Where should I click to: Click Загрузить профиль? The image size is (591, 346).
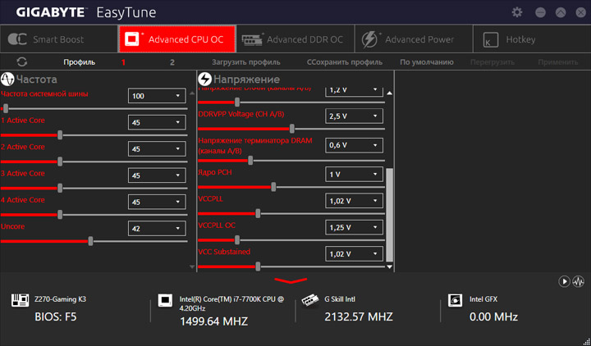click(245, 62)
